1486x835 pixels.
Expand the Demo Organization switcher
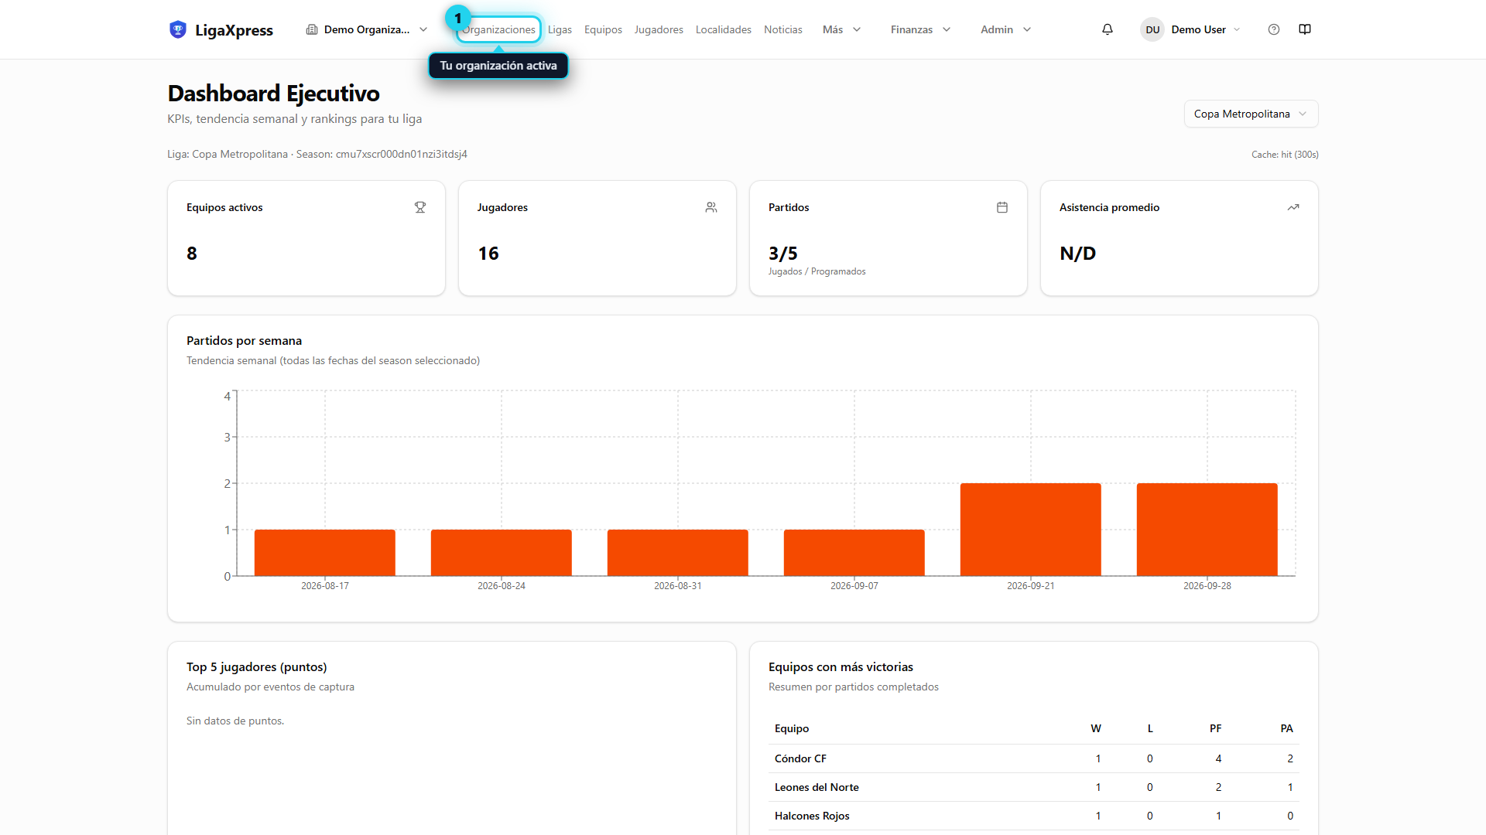pyautogui.click(x=367, y=29)
